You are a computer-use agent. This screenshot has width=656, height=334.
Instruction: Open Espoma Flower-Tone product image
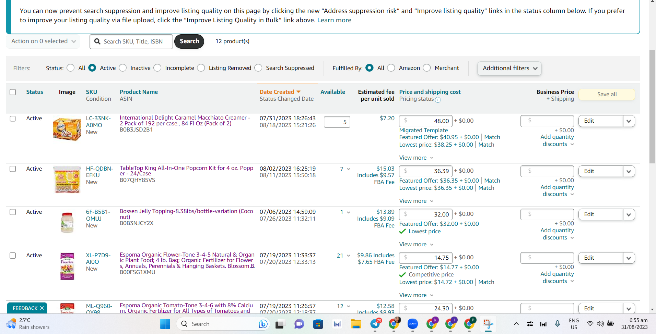[67, 266]
